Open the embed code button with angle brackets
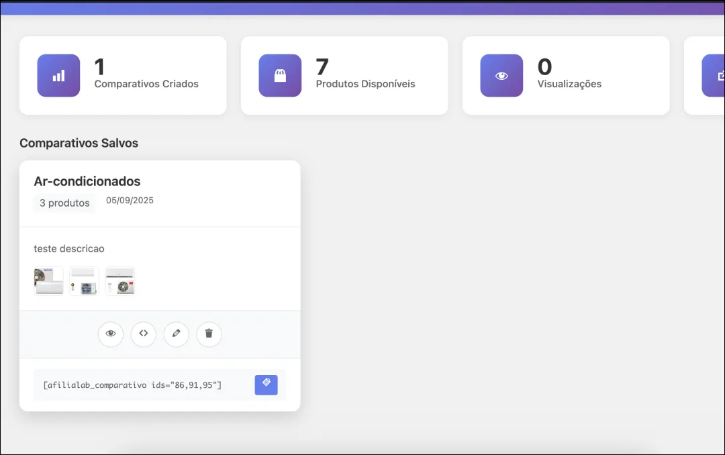This screenshot has height=455, width=725. pos(144,334)
